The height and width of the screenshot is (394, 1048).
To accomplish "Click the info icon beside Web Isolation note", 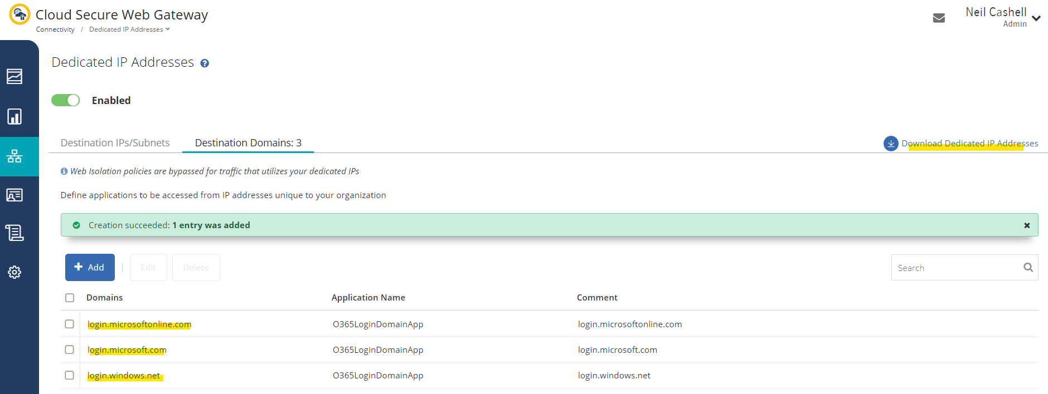I will (64, 171).
